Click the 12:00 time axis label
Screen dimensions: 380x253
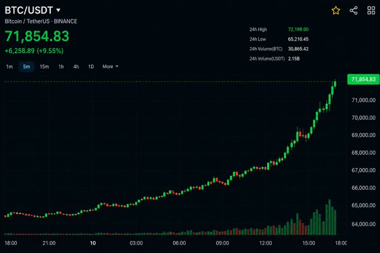tap(265, 243)
